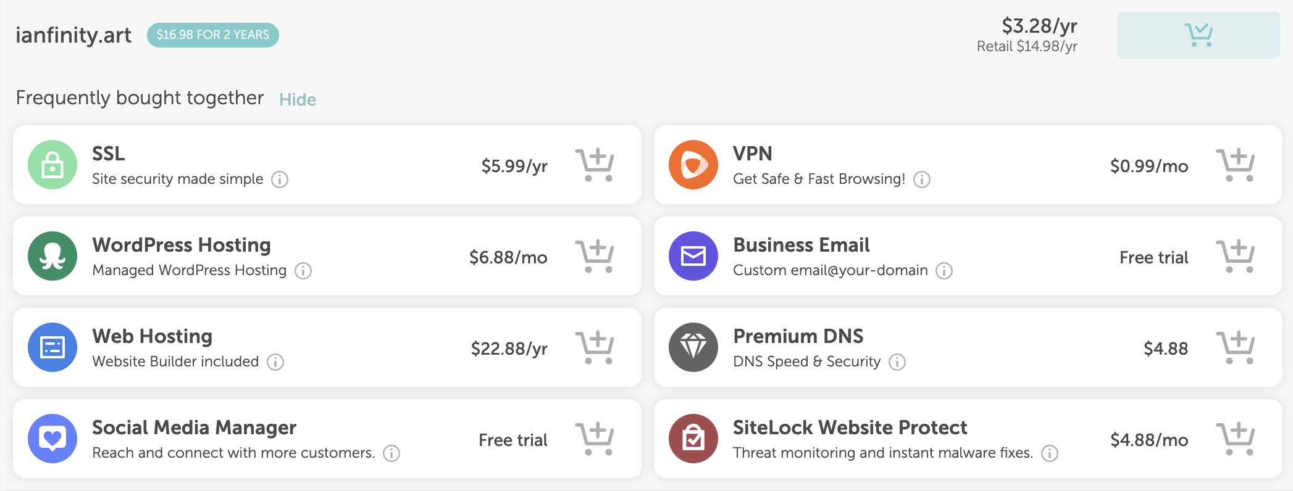The height and width of the screenshot is (491, 1293).
Task: Click the green SSL padlock logo
Action: click(x=52, y=165)
